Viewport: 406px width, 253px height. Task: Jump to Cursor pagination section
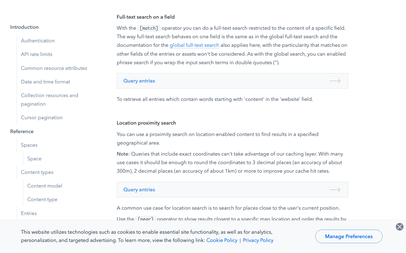coord(42,118)
